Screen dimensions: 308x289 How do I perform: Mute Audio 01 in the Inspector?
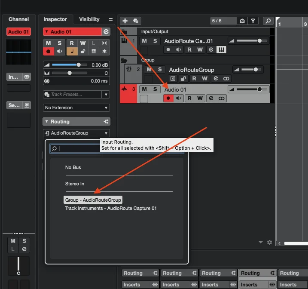[x=48, y=43]
